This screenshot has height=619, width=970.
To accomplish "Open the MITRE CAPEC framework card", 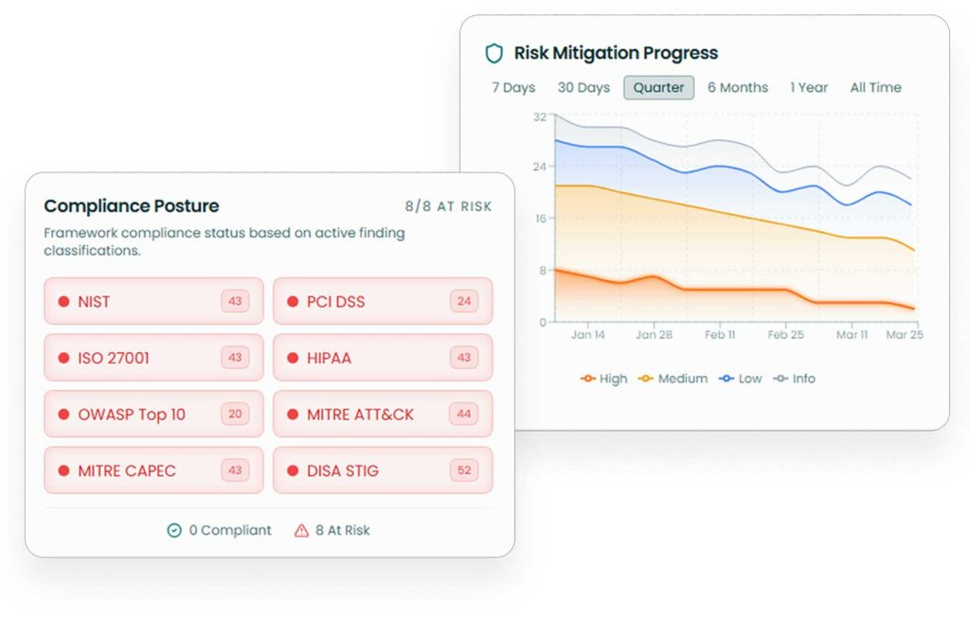I will pos(153,470).
